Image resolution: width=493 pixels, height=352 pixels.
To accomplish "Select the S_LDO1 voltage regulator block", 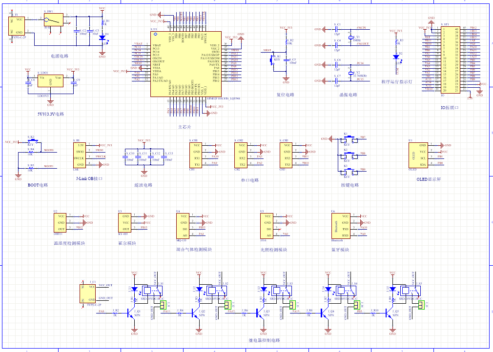I will pos(50,81).
